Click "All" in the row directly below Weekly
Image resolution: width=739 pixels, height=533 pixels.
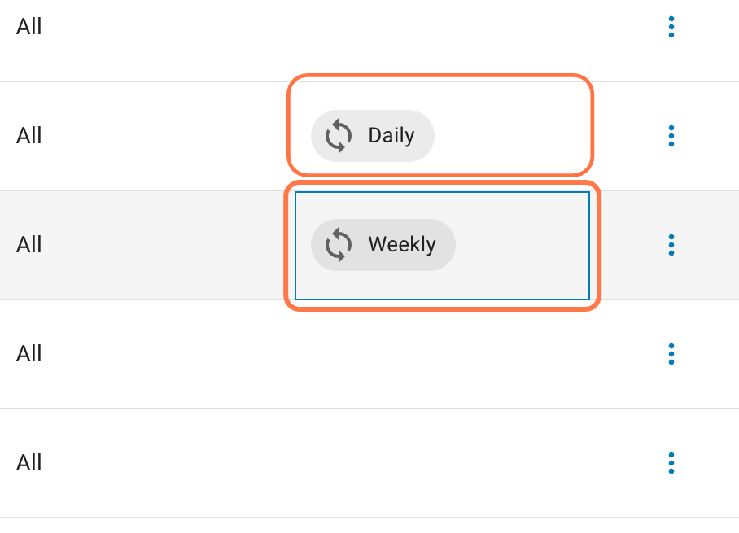[x=29, y=354]
